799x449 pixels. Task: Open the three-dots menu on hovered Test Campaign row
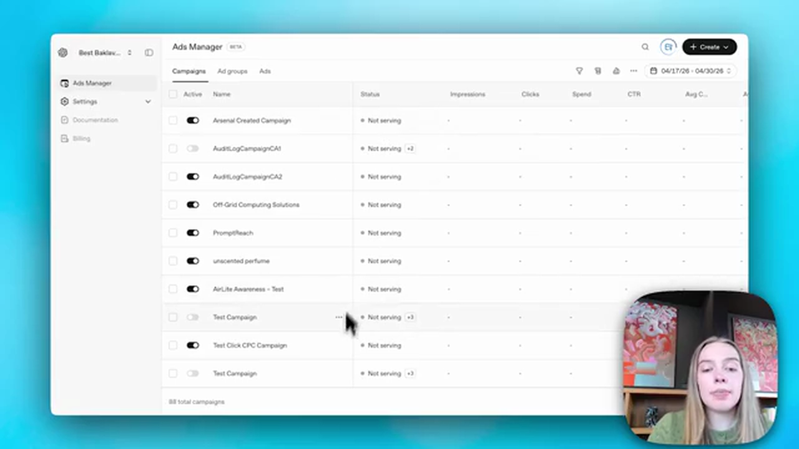click(x=338, y=317)
